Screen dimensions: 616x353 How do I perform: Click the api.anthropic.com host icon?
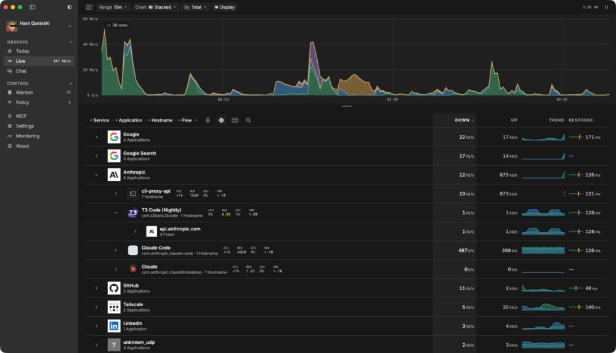point(152,232)
